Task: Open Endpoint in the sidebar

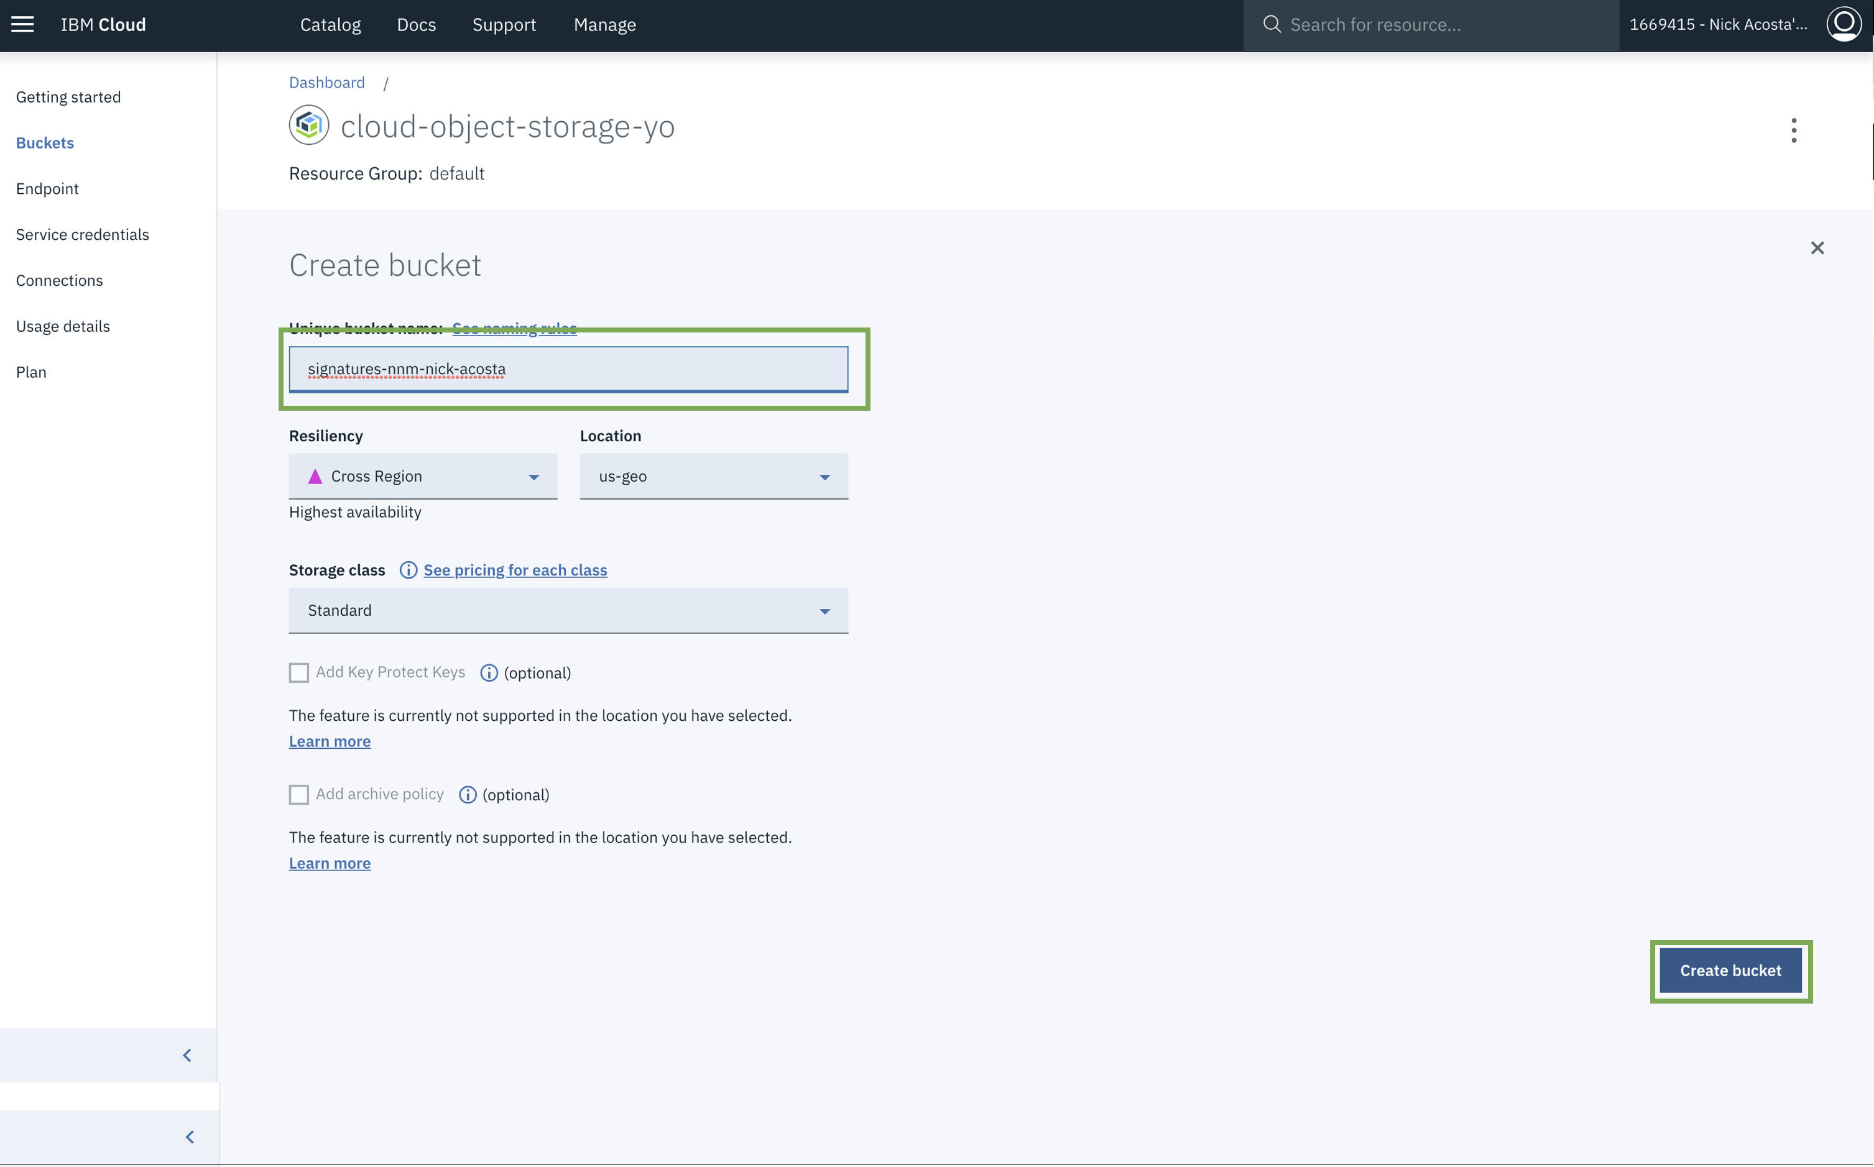Action: point(47,189)
